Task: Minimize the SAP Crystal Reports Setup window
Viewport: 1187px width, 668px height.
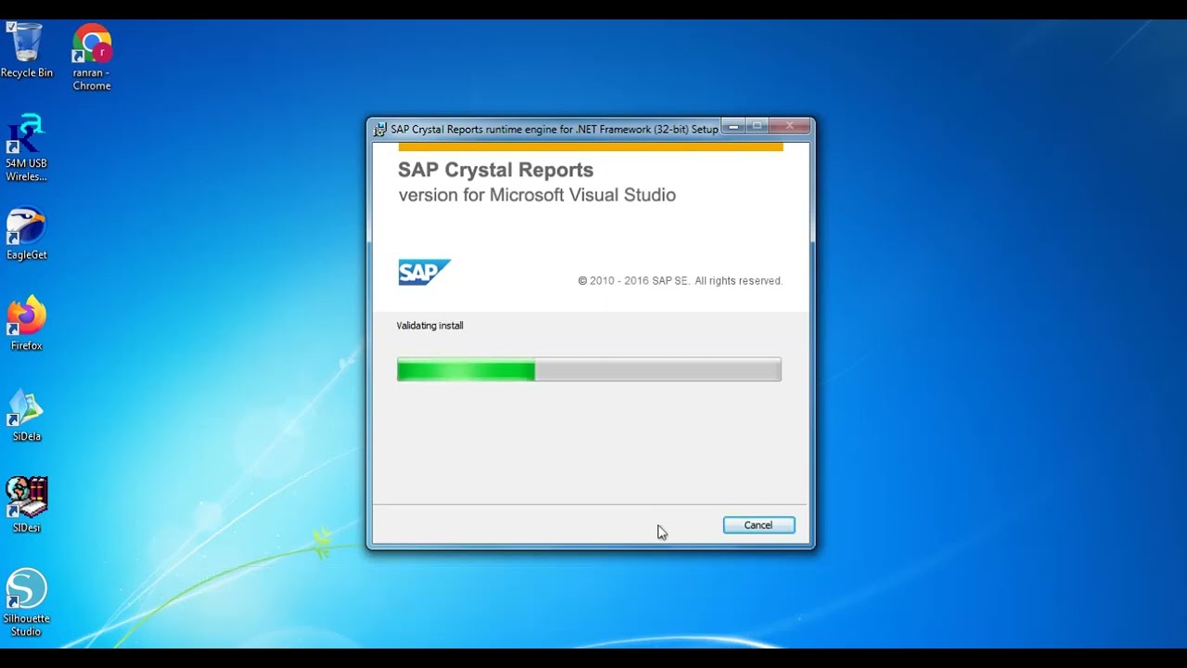Action: click(x=734, y=126)
